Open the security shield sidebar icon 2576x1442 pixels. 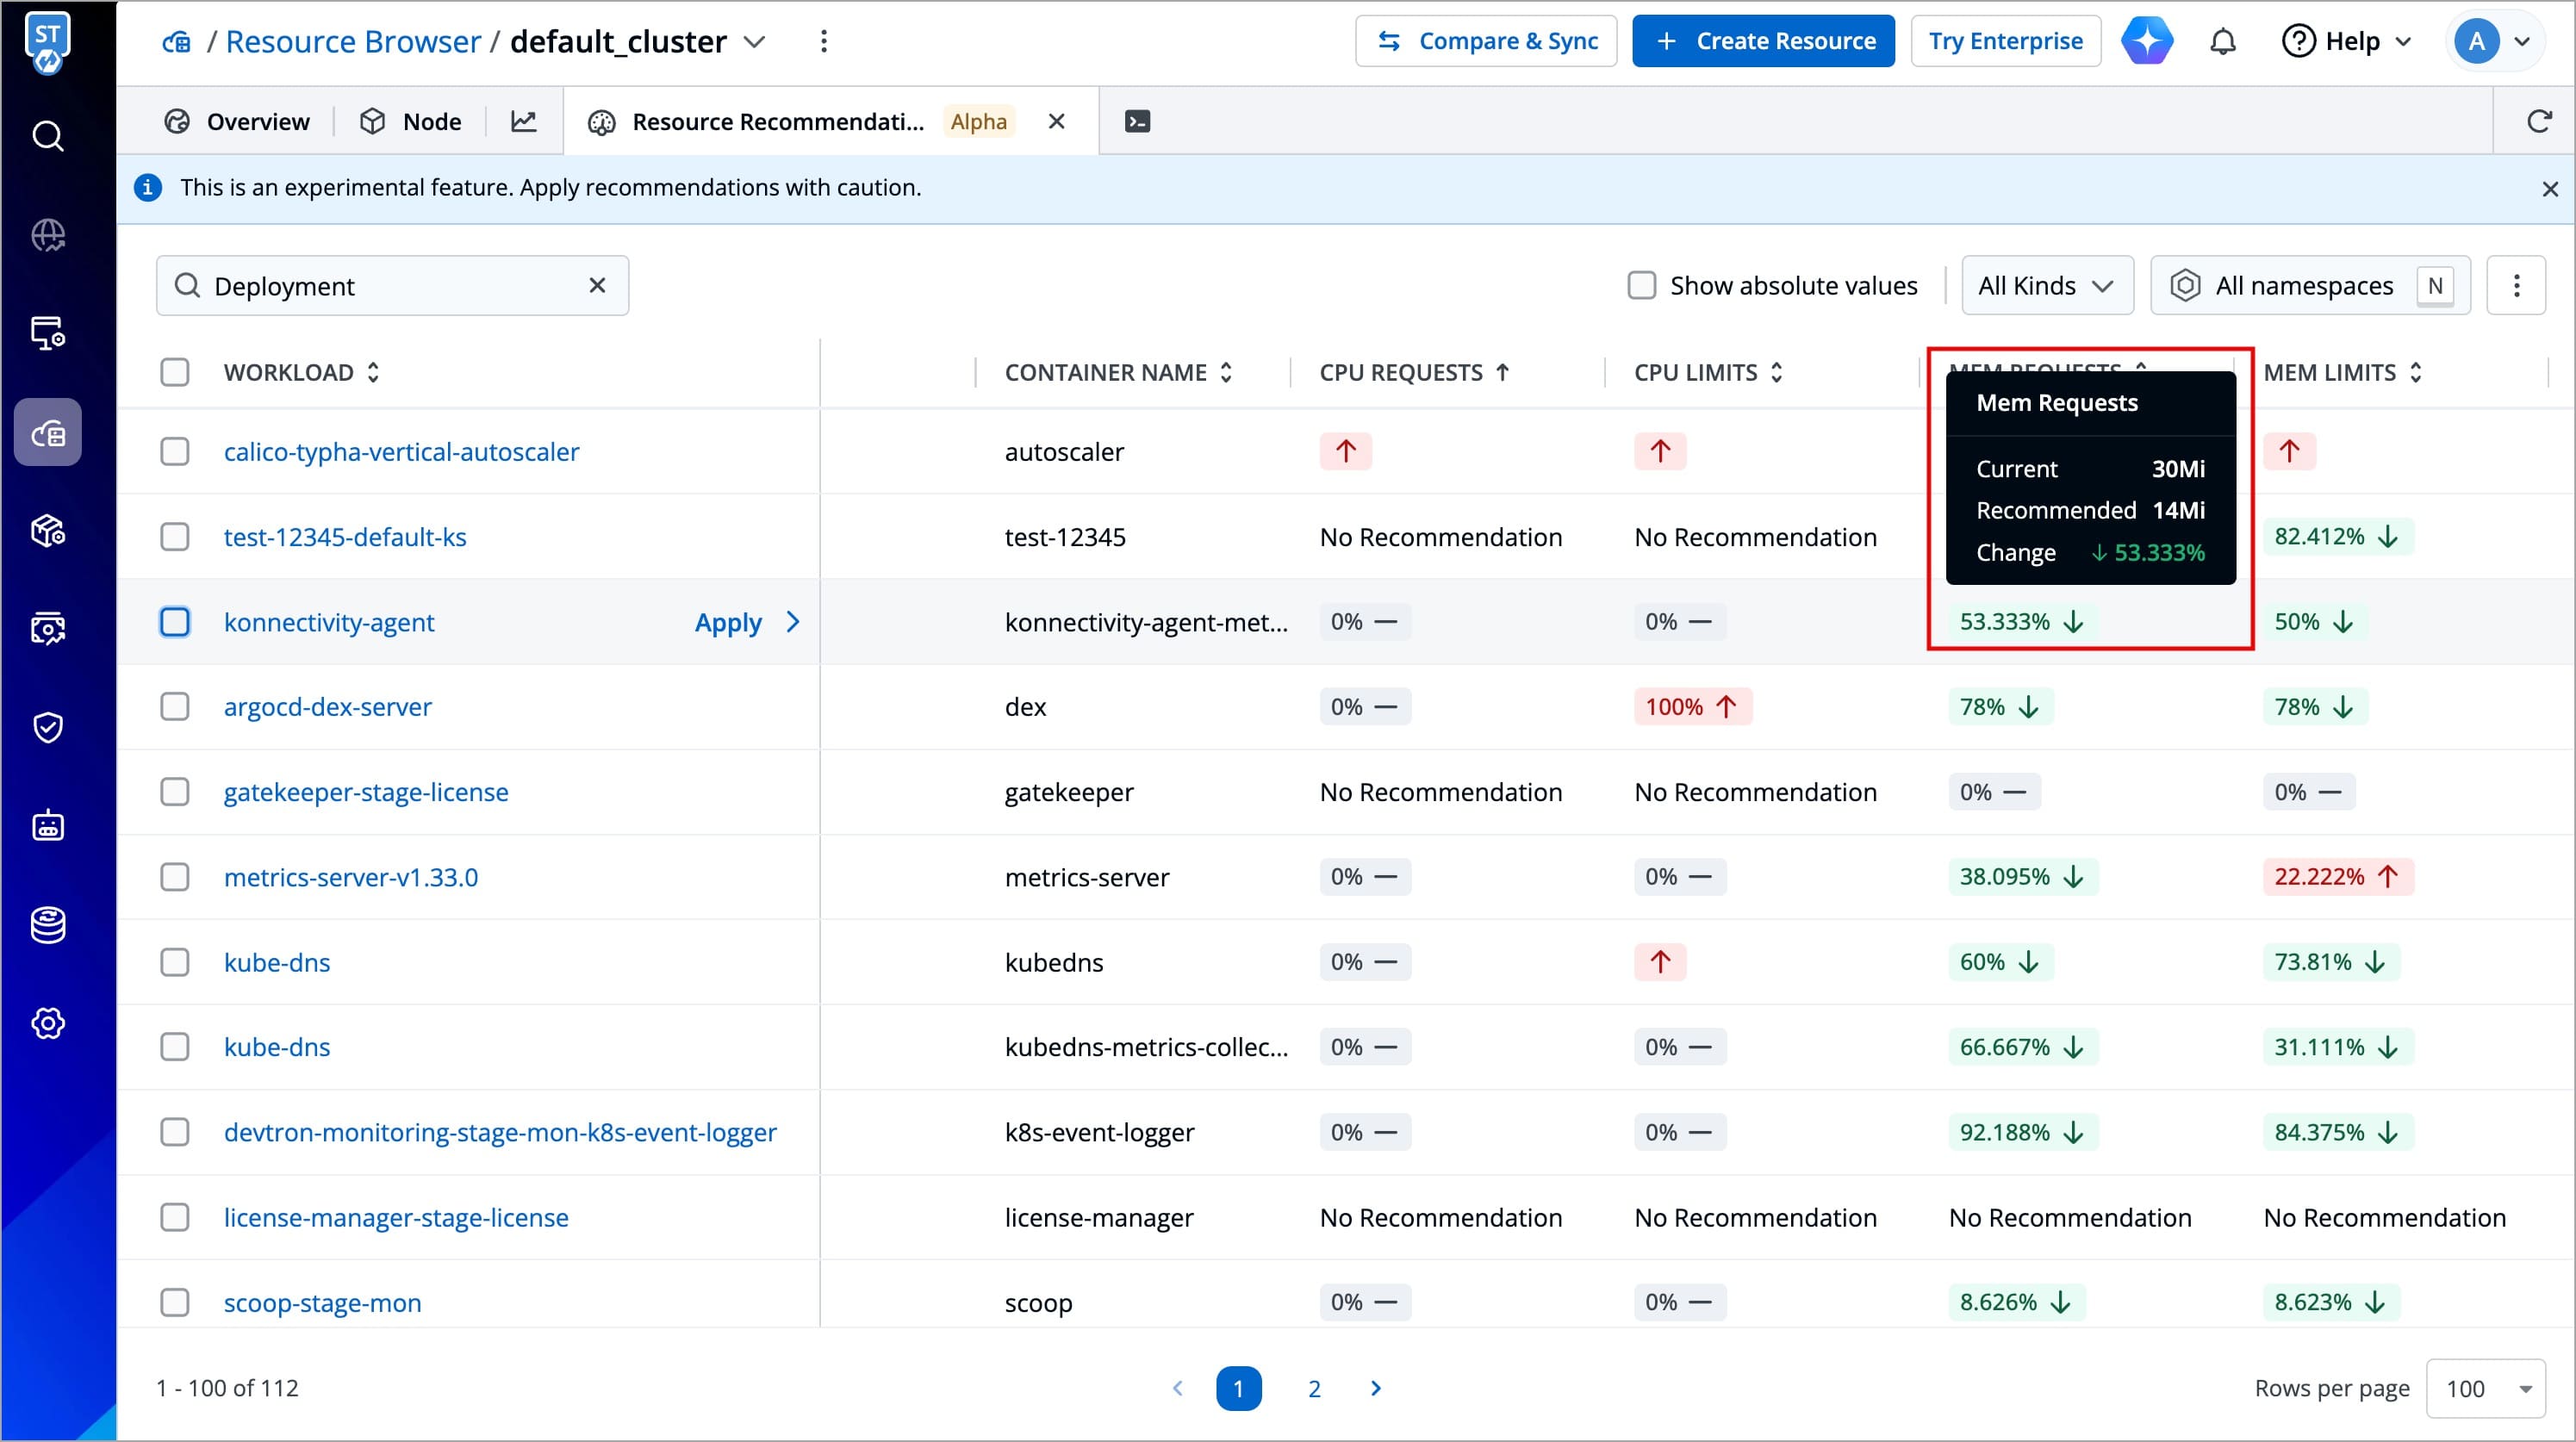pos(48,727)
